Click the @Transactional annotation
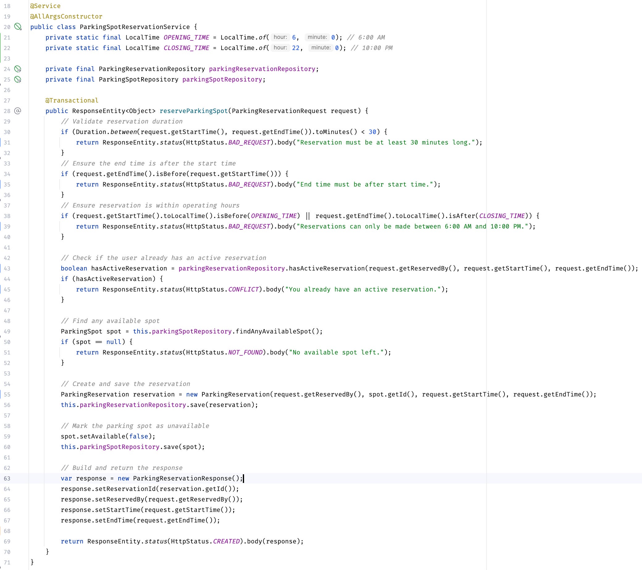 click(72, 100)
